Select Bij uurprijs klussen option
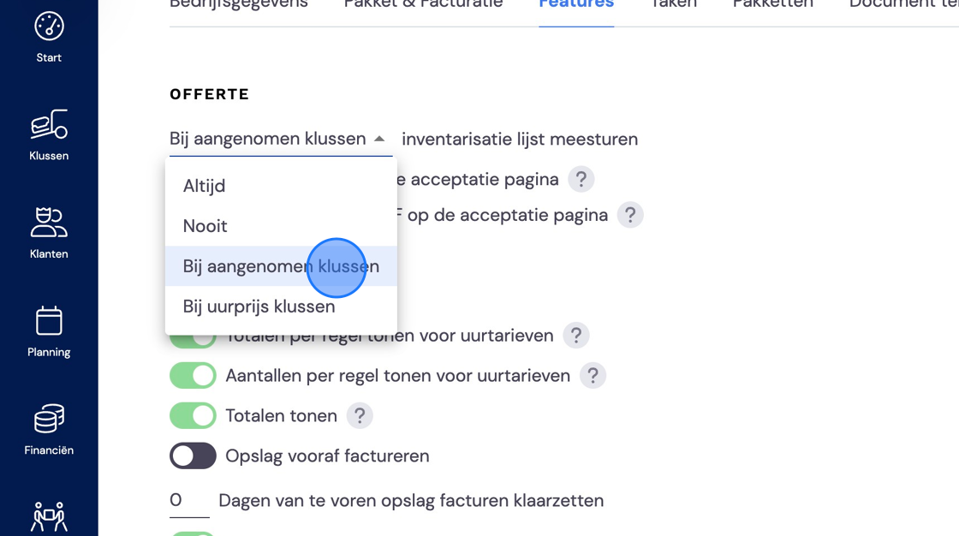Screen dimensions: 959x536 point(281,307)
